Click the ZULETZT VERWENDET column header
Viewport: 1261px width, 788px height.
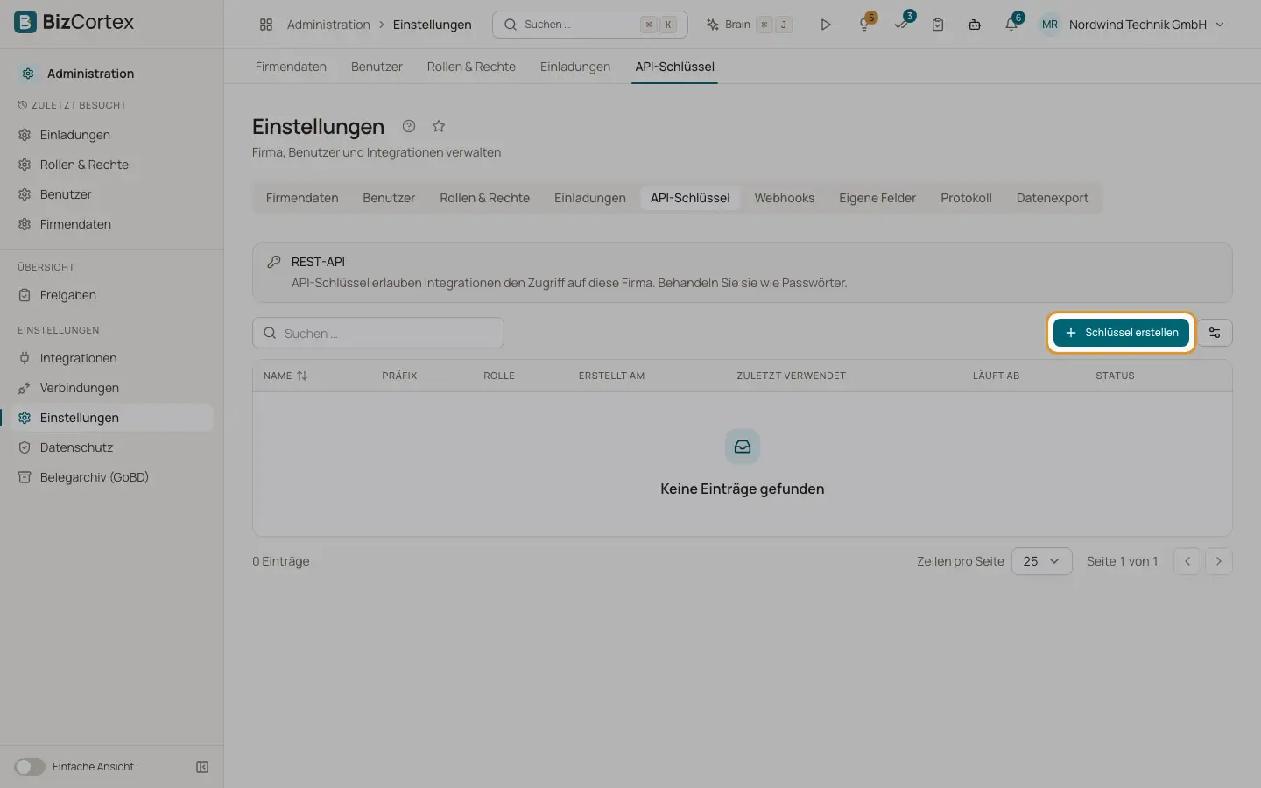tap(791, 376)
